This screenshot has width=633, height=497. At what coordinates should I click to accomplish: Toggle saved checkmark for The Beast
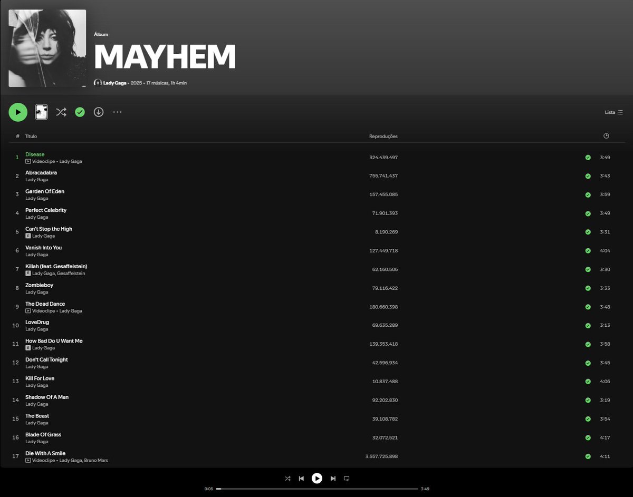click(x=588, y=419)
